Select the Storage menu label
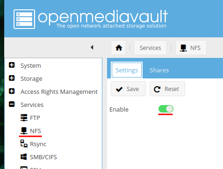The height and width of the screenshot is (169, 223). click(31, 79)
